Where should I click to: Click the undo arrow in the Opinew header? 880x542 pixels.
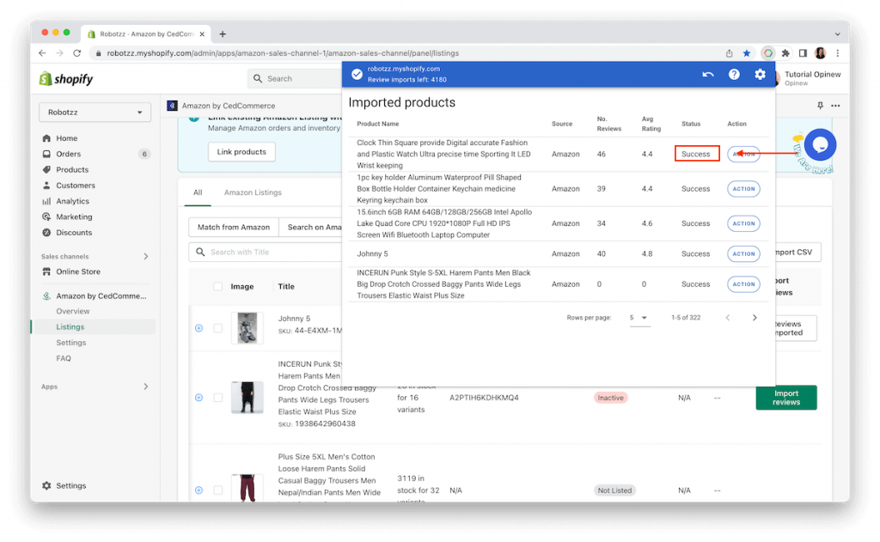pos(708,74)
